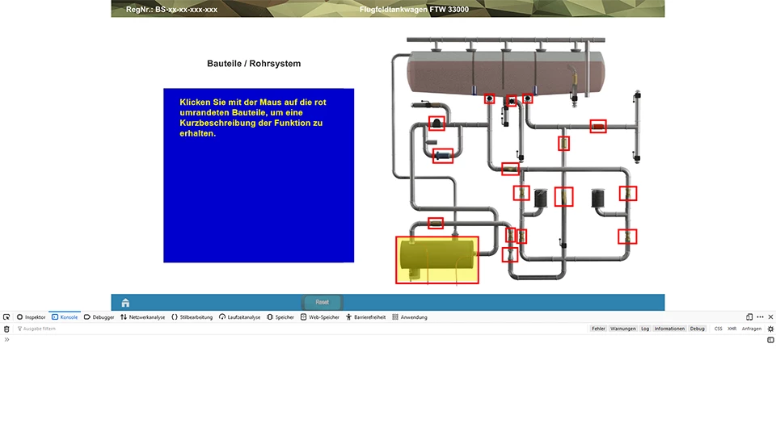Open the Debugger tab
776x436 pixels.
99,317
